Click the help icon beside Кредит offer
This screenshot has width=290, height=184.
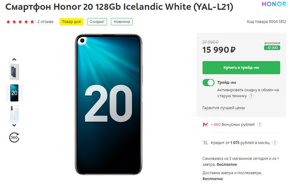(275, 142)
